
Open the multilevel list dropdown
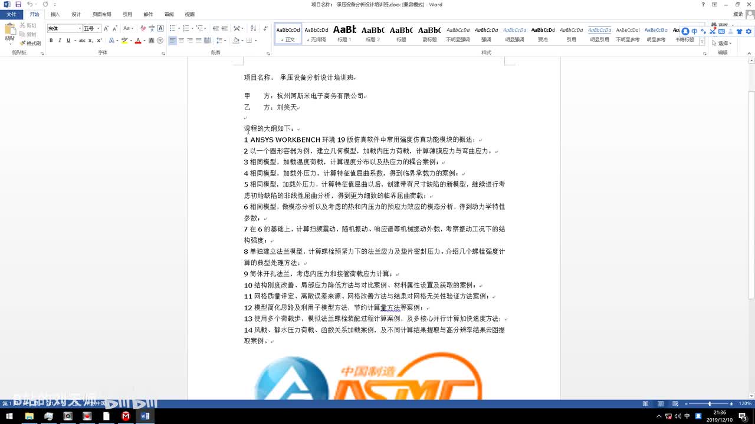click(x=206, y=28)
